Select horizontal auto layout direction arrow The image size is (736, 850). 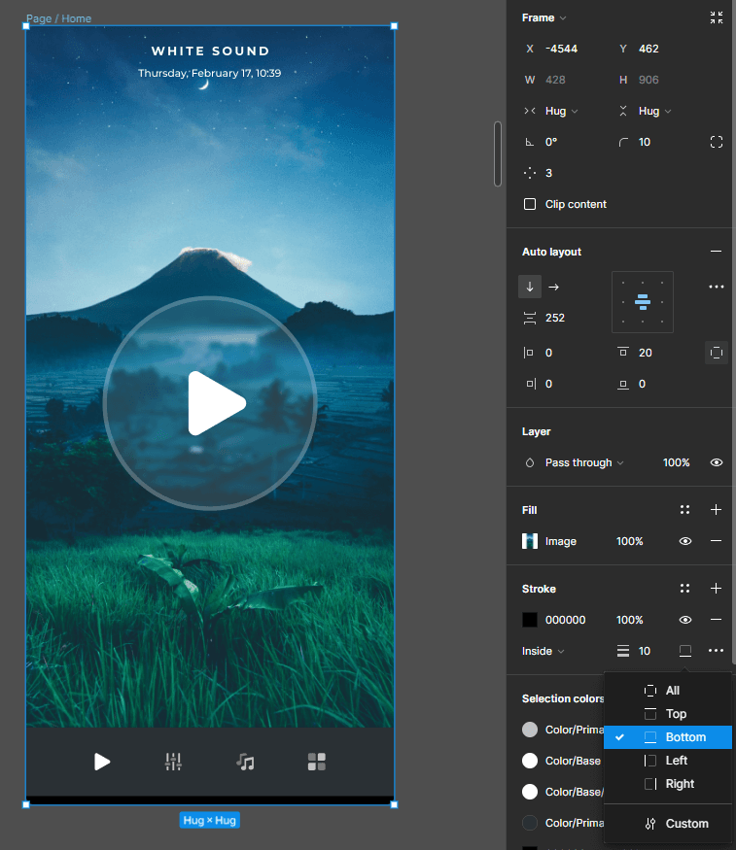(x=554, y=287)
